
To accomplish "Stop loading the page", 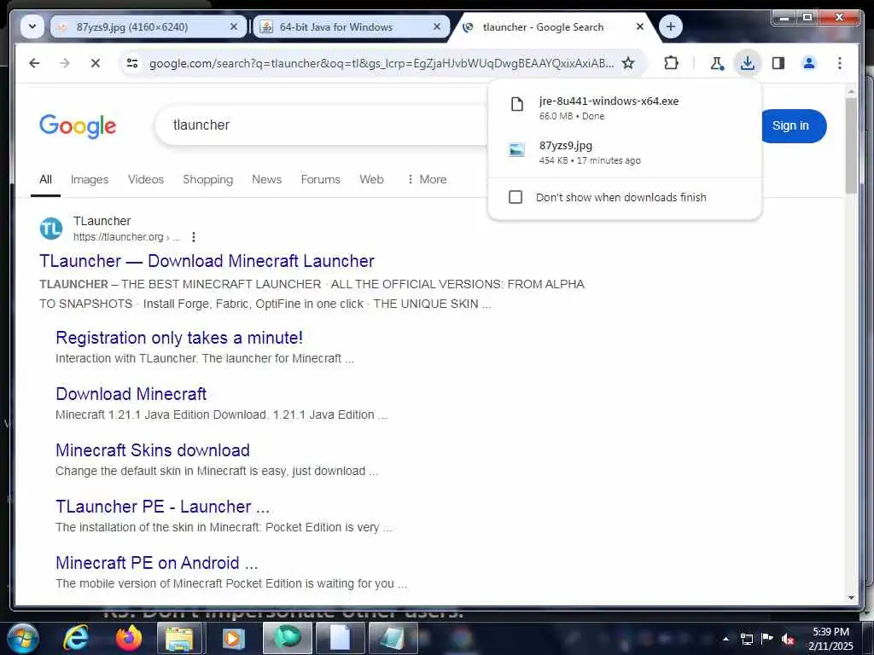I will (x=96, y=63).
